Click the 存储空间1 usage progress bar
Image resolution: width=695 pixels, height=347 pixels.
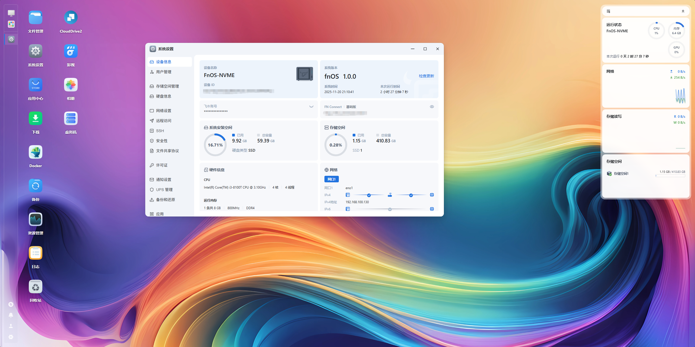pyautogui.click(x=670, y=176)
